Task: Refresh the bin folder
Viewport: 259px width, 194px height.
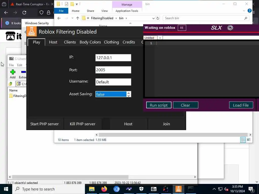Action: (x=158, y=18)
